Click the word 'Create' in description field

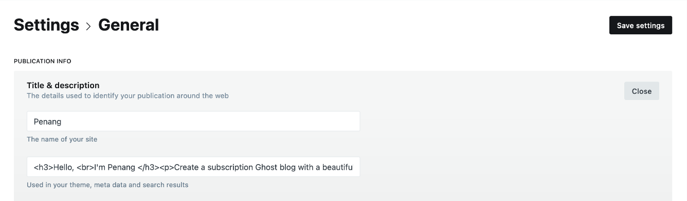pos(187,167)
